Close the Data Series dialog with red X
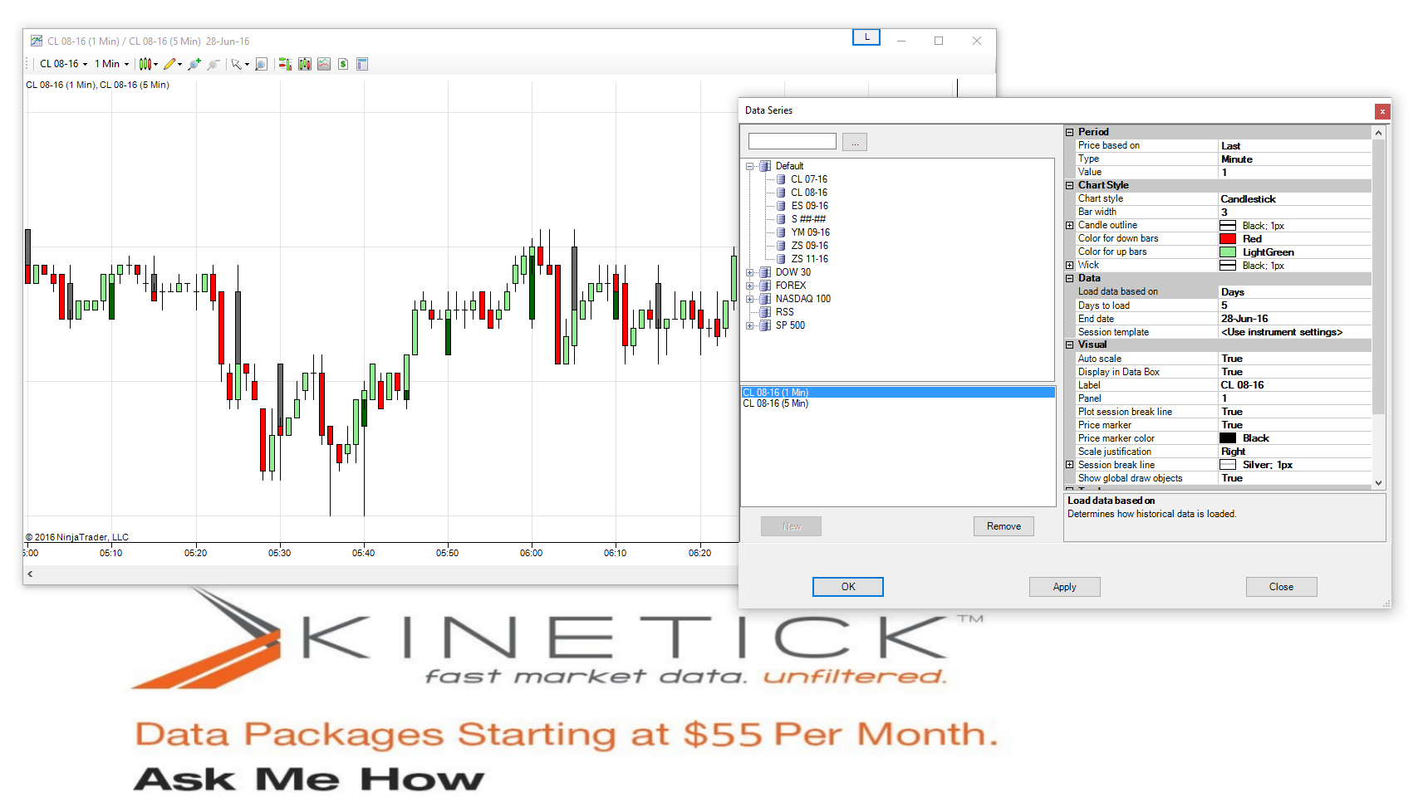Image resolution: width=1428 pixels, height=811 pixels. tap(1382, 111)
